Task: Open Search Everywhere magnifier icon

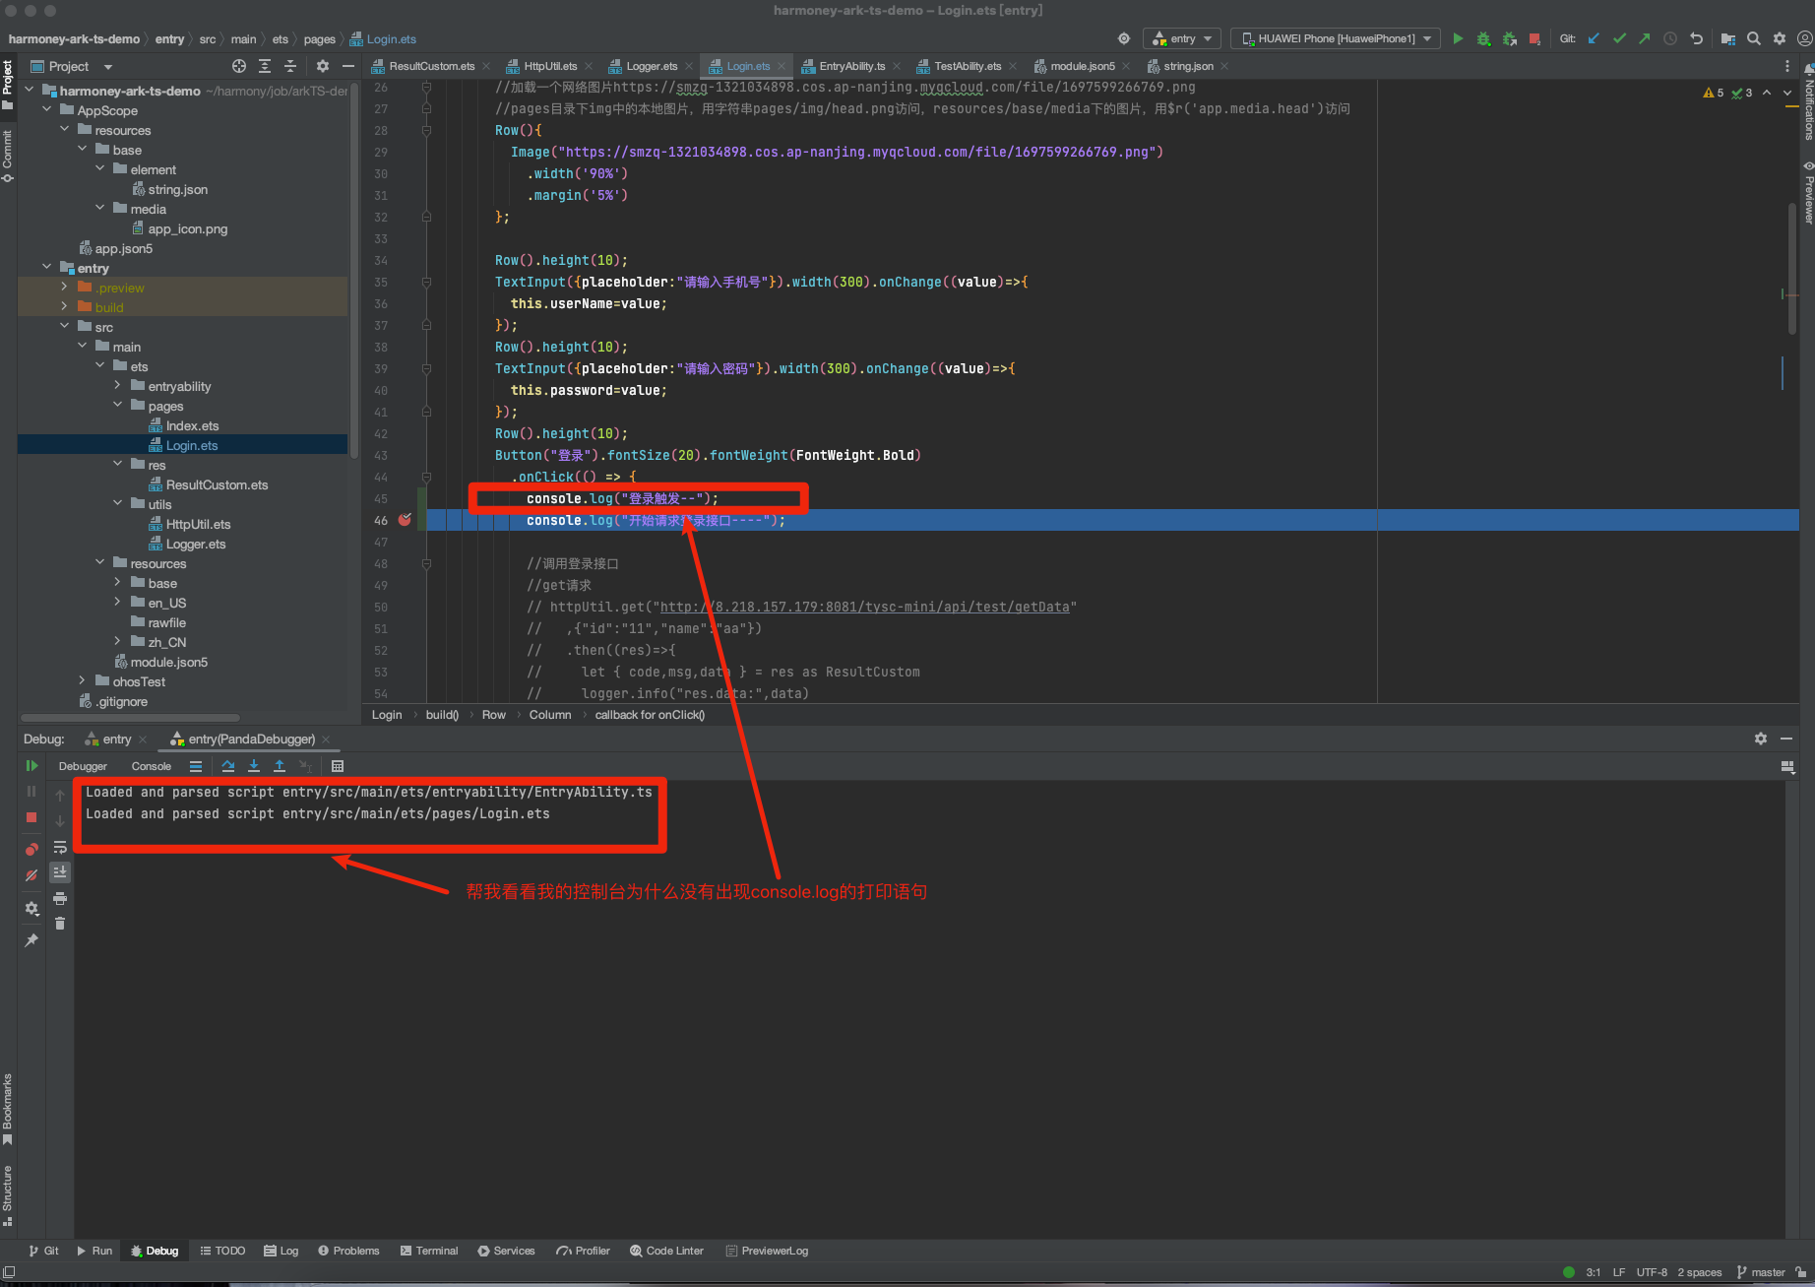Action: coord(1754,38)
